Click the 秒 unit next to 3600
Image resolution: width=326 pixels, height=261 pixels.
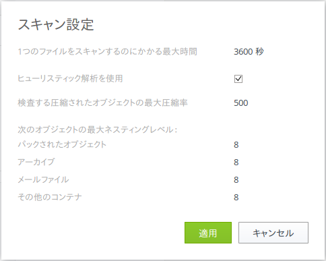pyautogui.click(x=259, y=52)
